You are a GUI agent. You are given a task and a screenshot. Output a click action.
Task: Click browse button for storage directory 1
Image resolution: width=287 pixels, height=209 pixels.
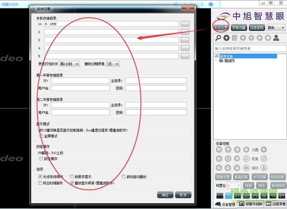[185, 24]
